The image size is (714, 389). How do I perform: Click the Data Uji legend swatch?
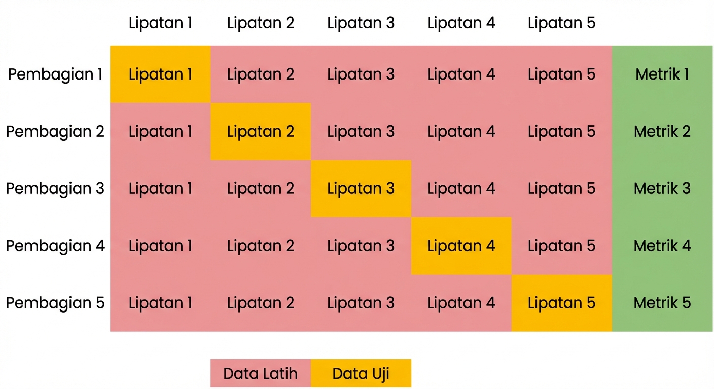pyautogui.click(x=361, y=374)
